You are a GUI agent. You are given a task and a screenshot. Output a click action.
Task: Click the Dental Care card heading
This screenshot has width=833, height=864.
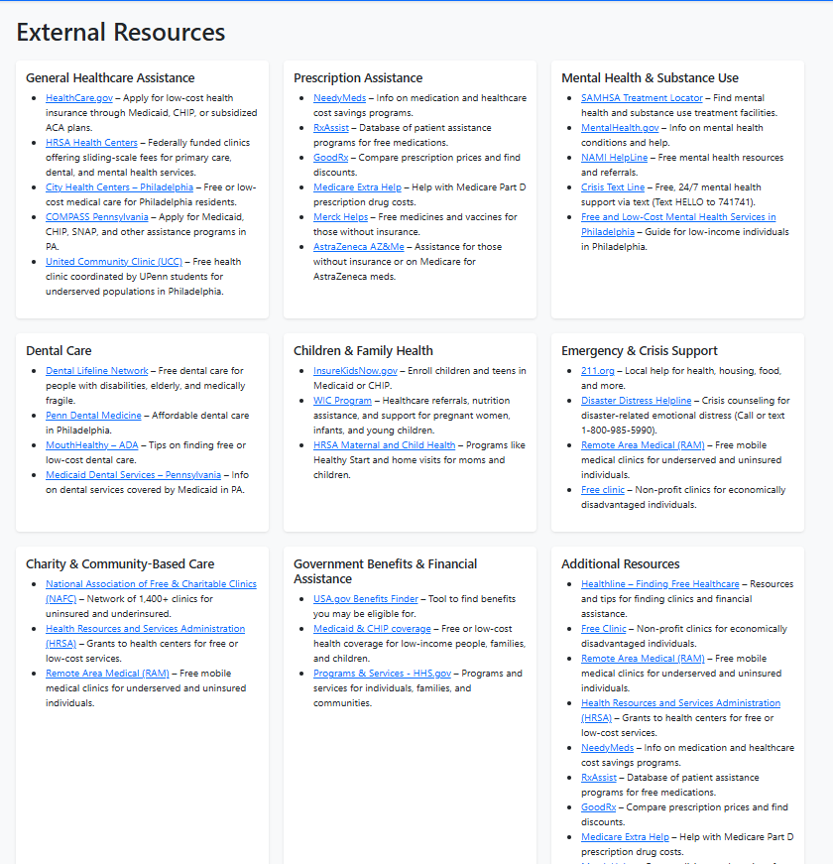pyautogui.click(x=59, y=351)
